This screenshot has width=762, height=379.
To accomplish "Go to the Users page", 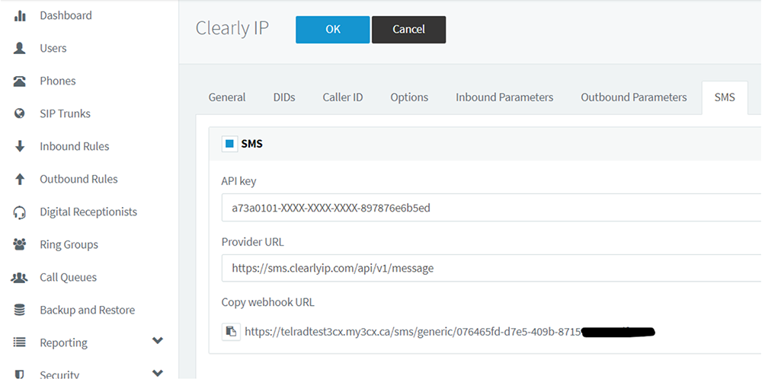I will (53, 48).
